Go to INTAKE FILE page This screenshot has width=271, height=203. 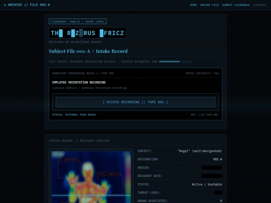tap(209, 5)
